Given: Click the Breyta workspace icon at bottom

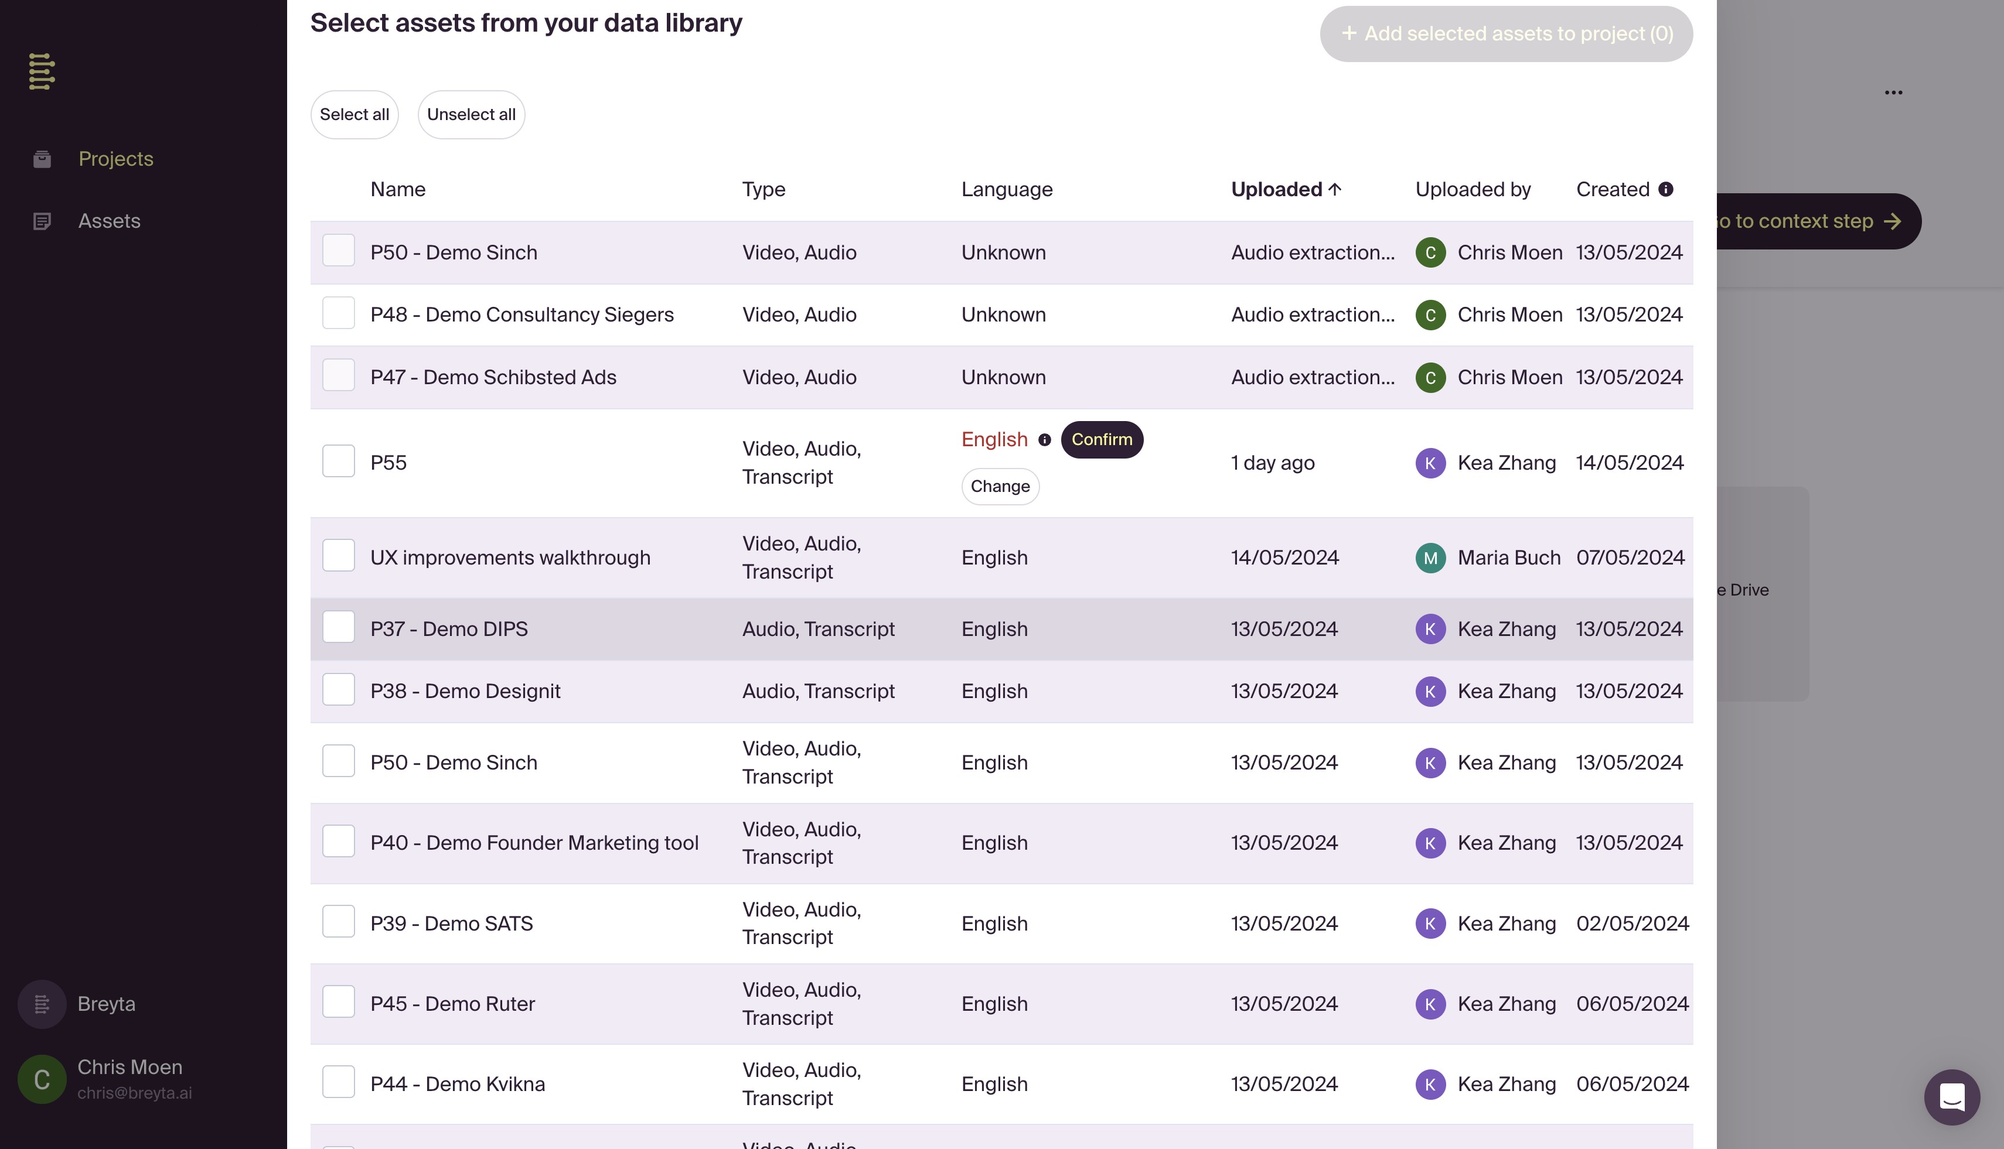Looking at the screenshot, I should tap(42, 1004).
